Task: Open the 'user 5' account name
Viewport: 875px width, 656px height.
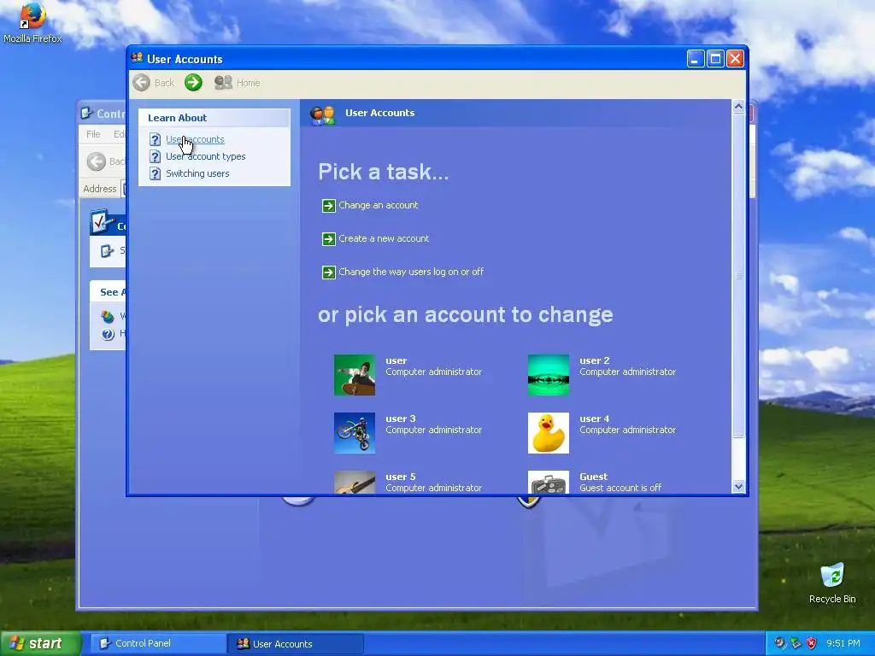Action: pyautogui.click(x=401, y=477)
